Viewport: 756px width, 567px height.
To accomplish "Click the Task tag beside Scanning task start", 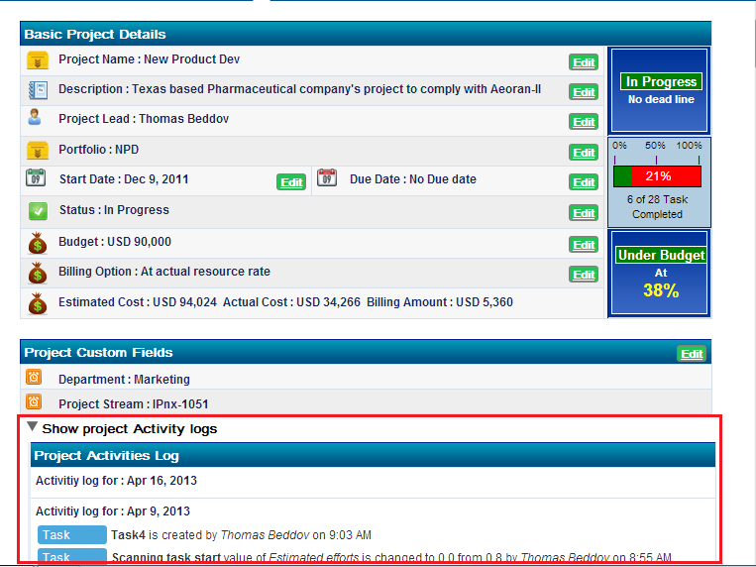I will pyautogui.click(x=71, y=557).
